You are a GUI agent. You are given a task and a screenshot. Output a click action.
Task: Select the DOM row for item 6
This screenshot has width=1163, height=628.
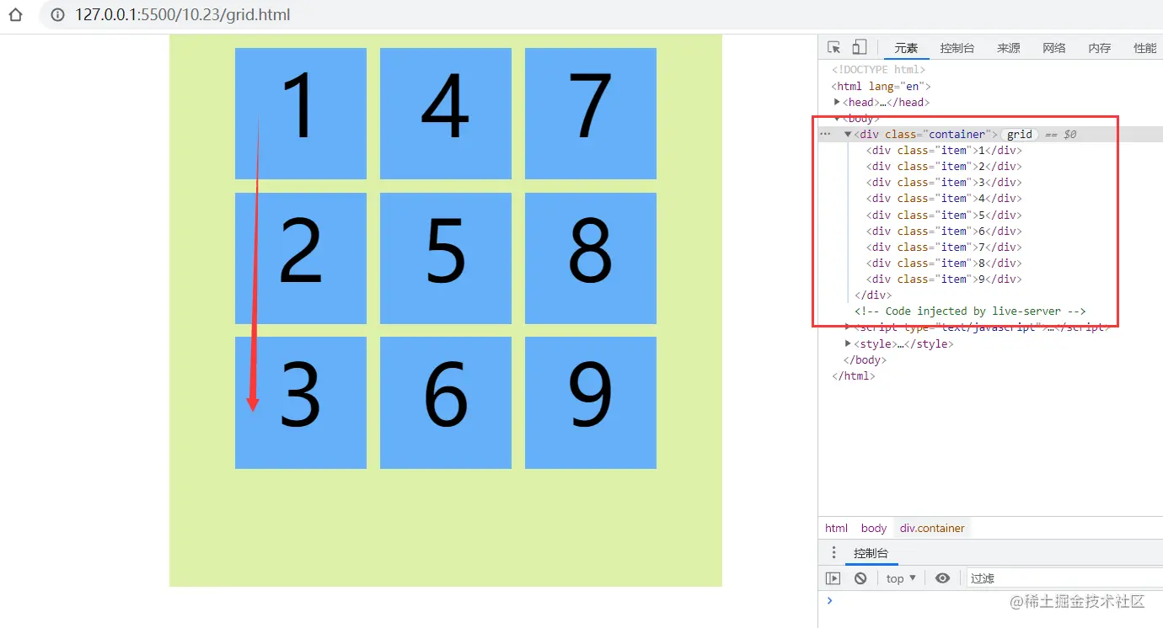tap(944, 231)
